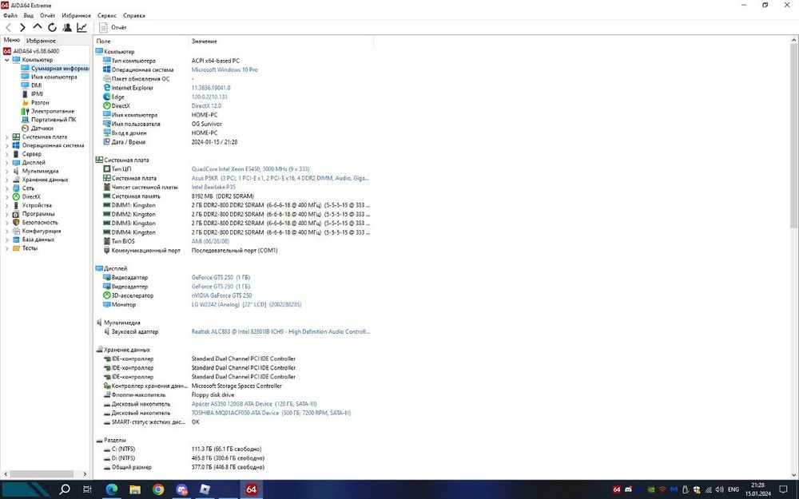Select the База данных node
799x499 pixels.
coord(34,240)
